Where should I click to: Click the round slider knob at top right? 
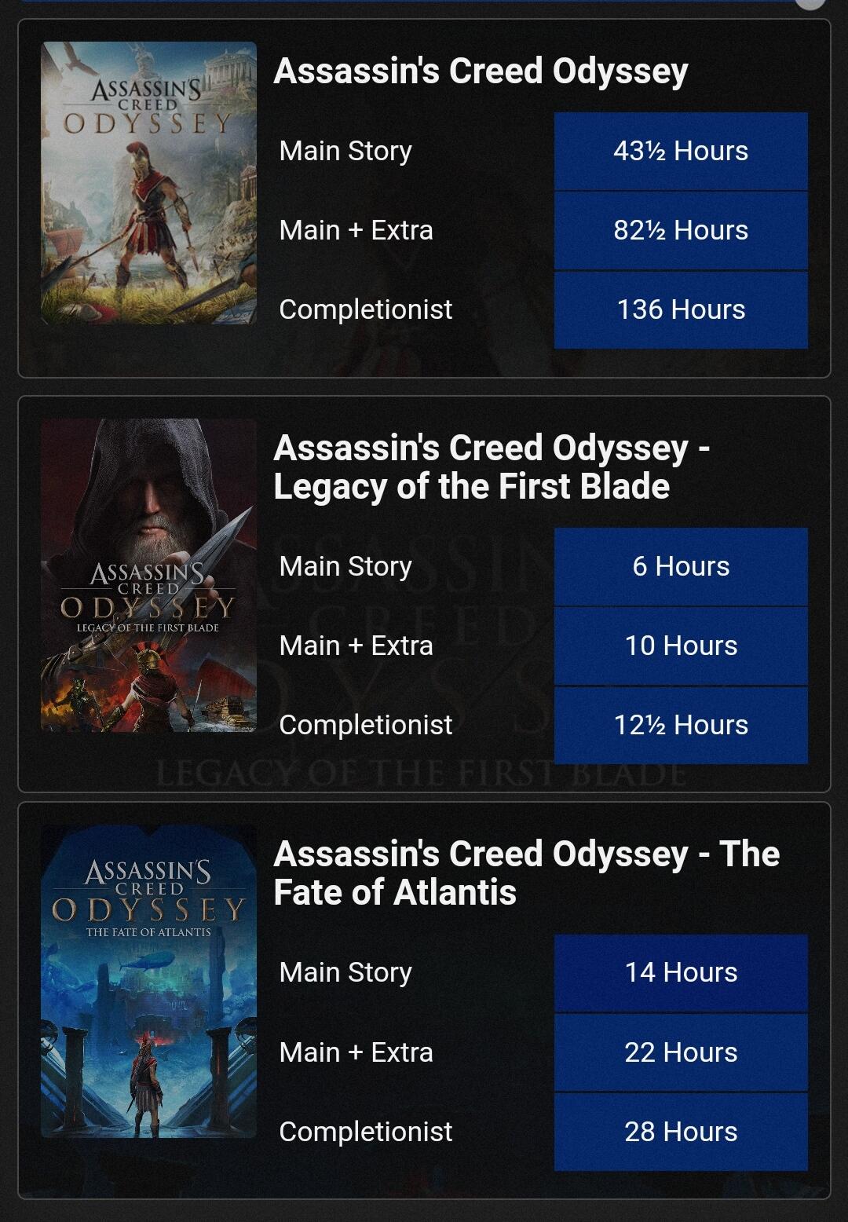[811, 2]
